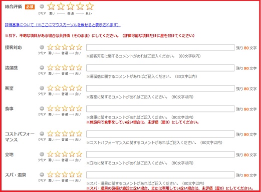This screenshot has width=261, height=192.
Task: Rate コストパフォーマンス with five stars
Action: click(79, 133)
